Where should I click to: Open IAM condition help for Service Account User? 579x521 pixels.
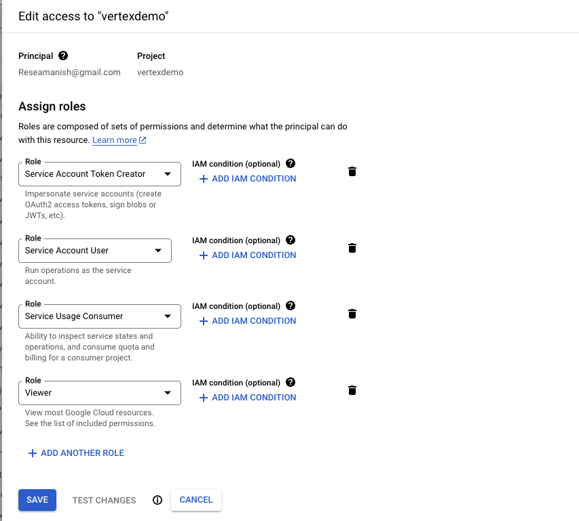click(x=291, y=240)
